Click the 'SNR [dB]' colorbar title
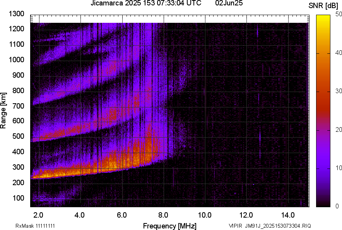 (x=323, y=6)
